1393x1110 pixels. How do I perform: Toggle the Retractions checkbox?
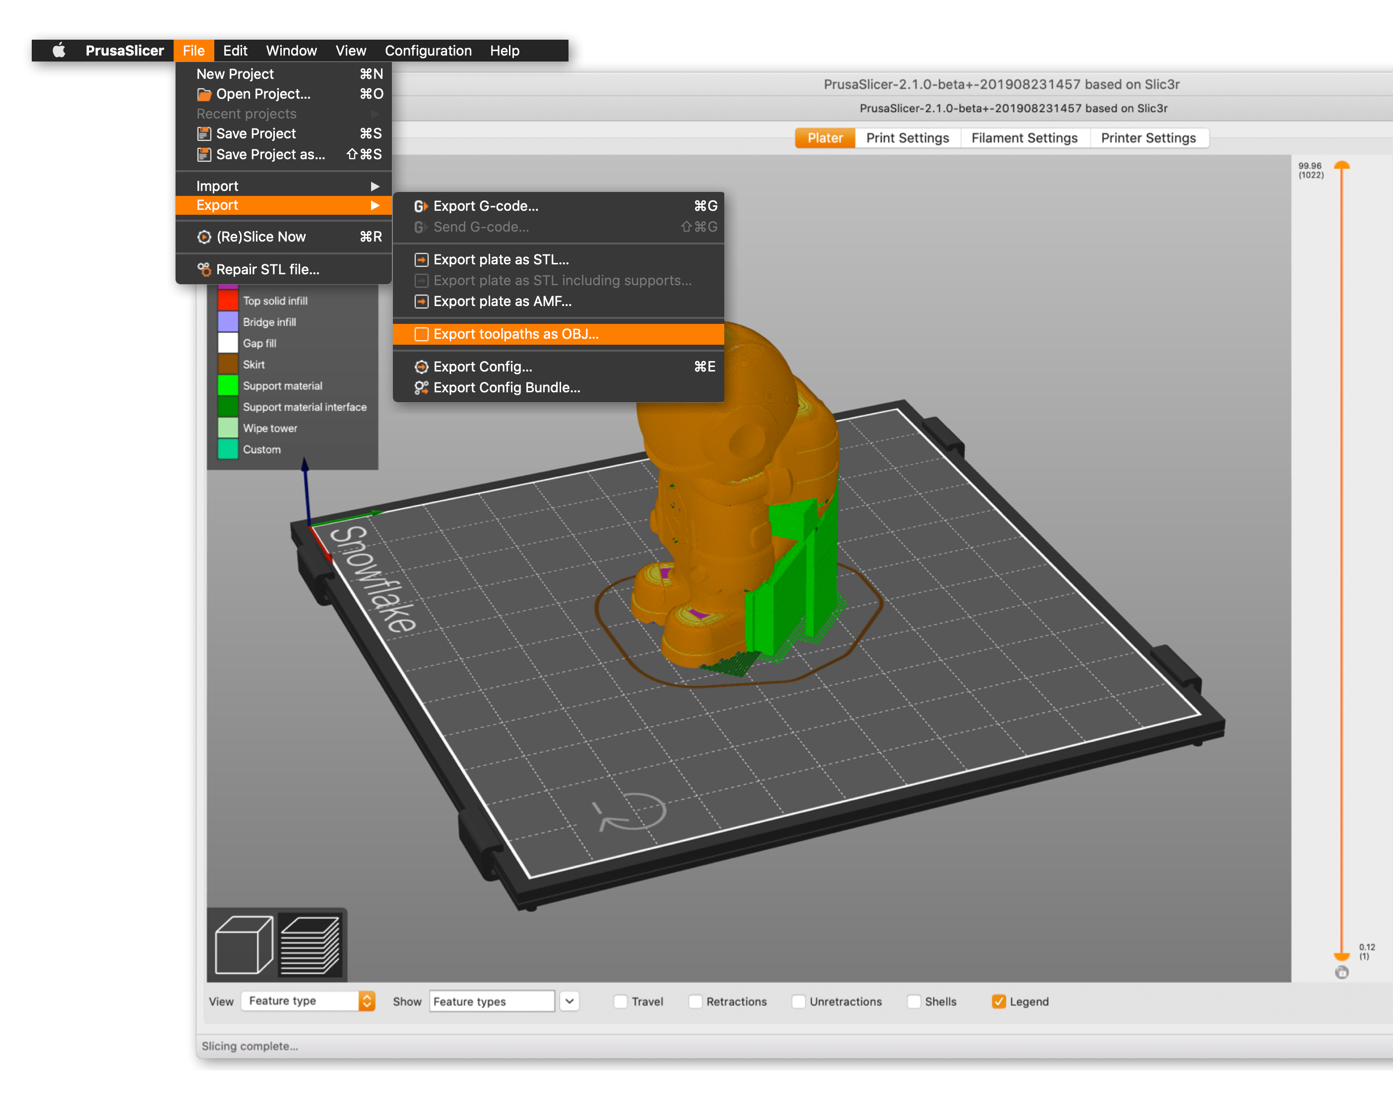tap(695, 1001)
